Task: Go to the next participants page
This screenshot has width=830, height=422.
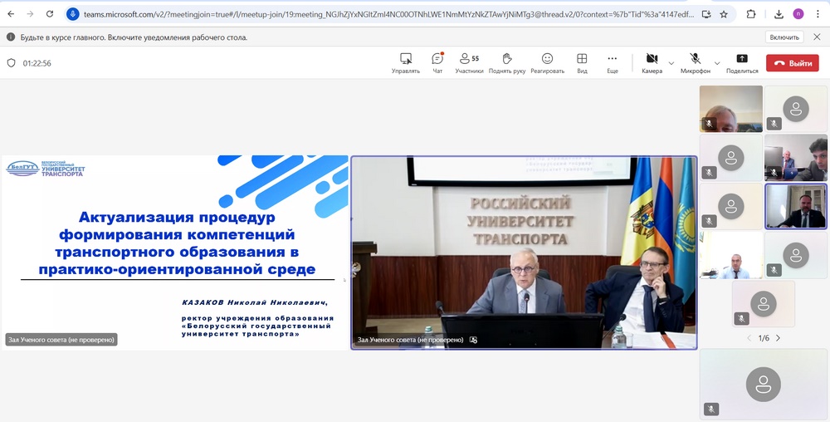Action: click(x=778, y=338)
